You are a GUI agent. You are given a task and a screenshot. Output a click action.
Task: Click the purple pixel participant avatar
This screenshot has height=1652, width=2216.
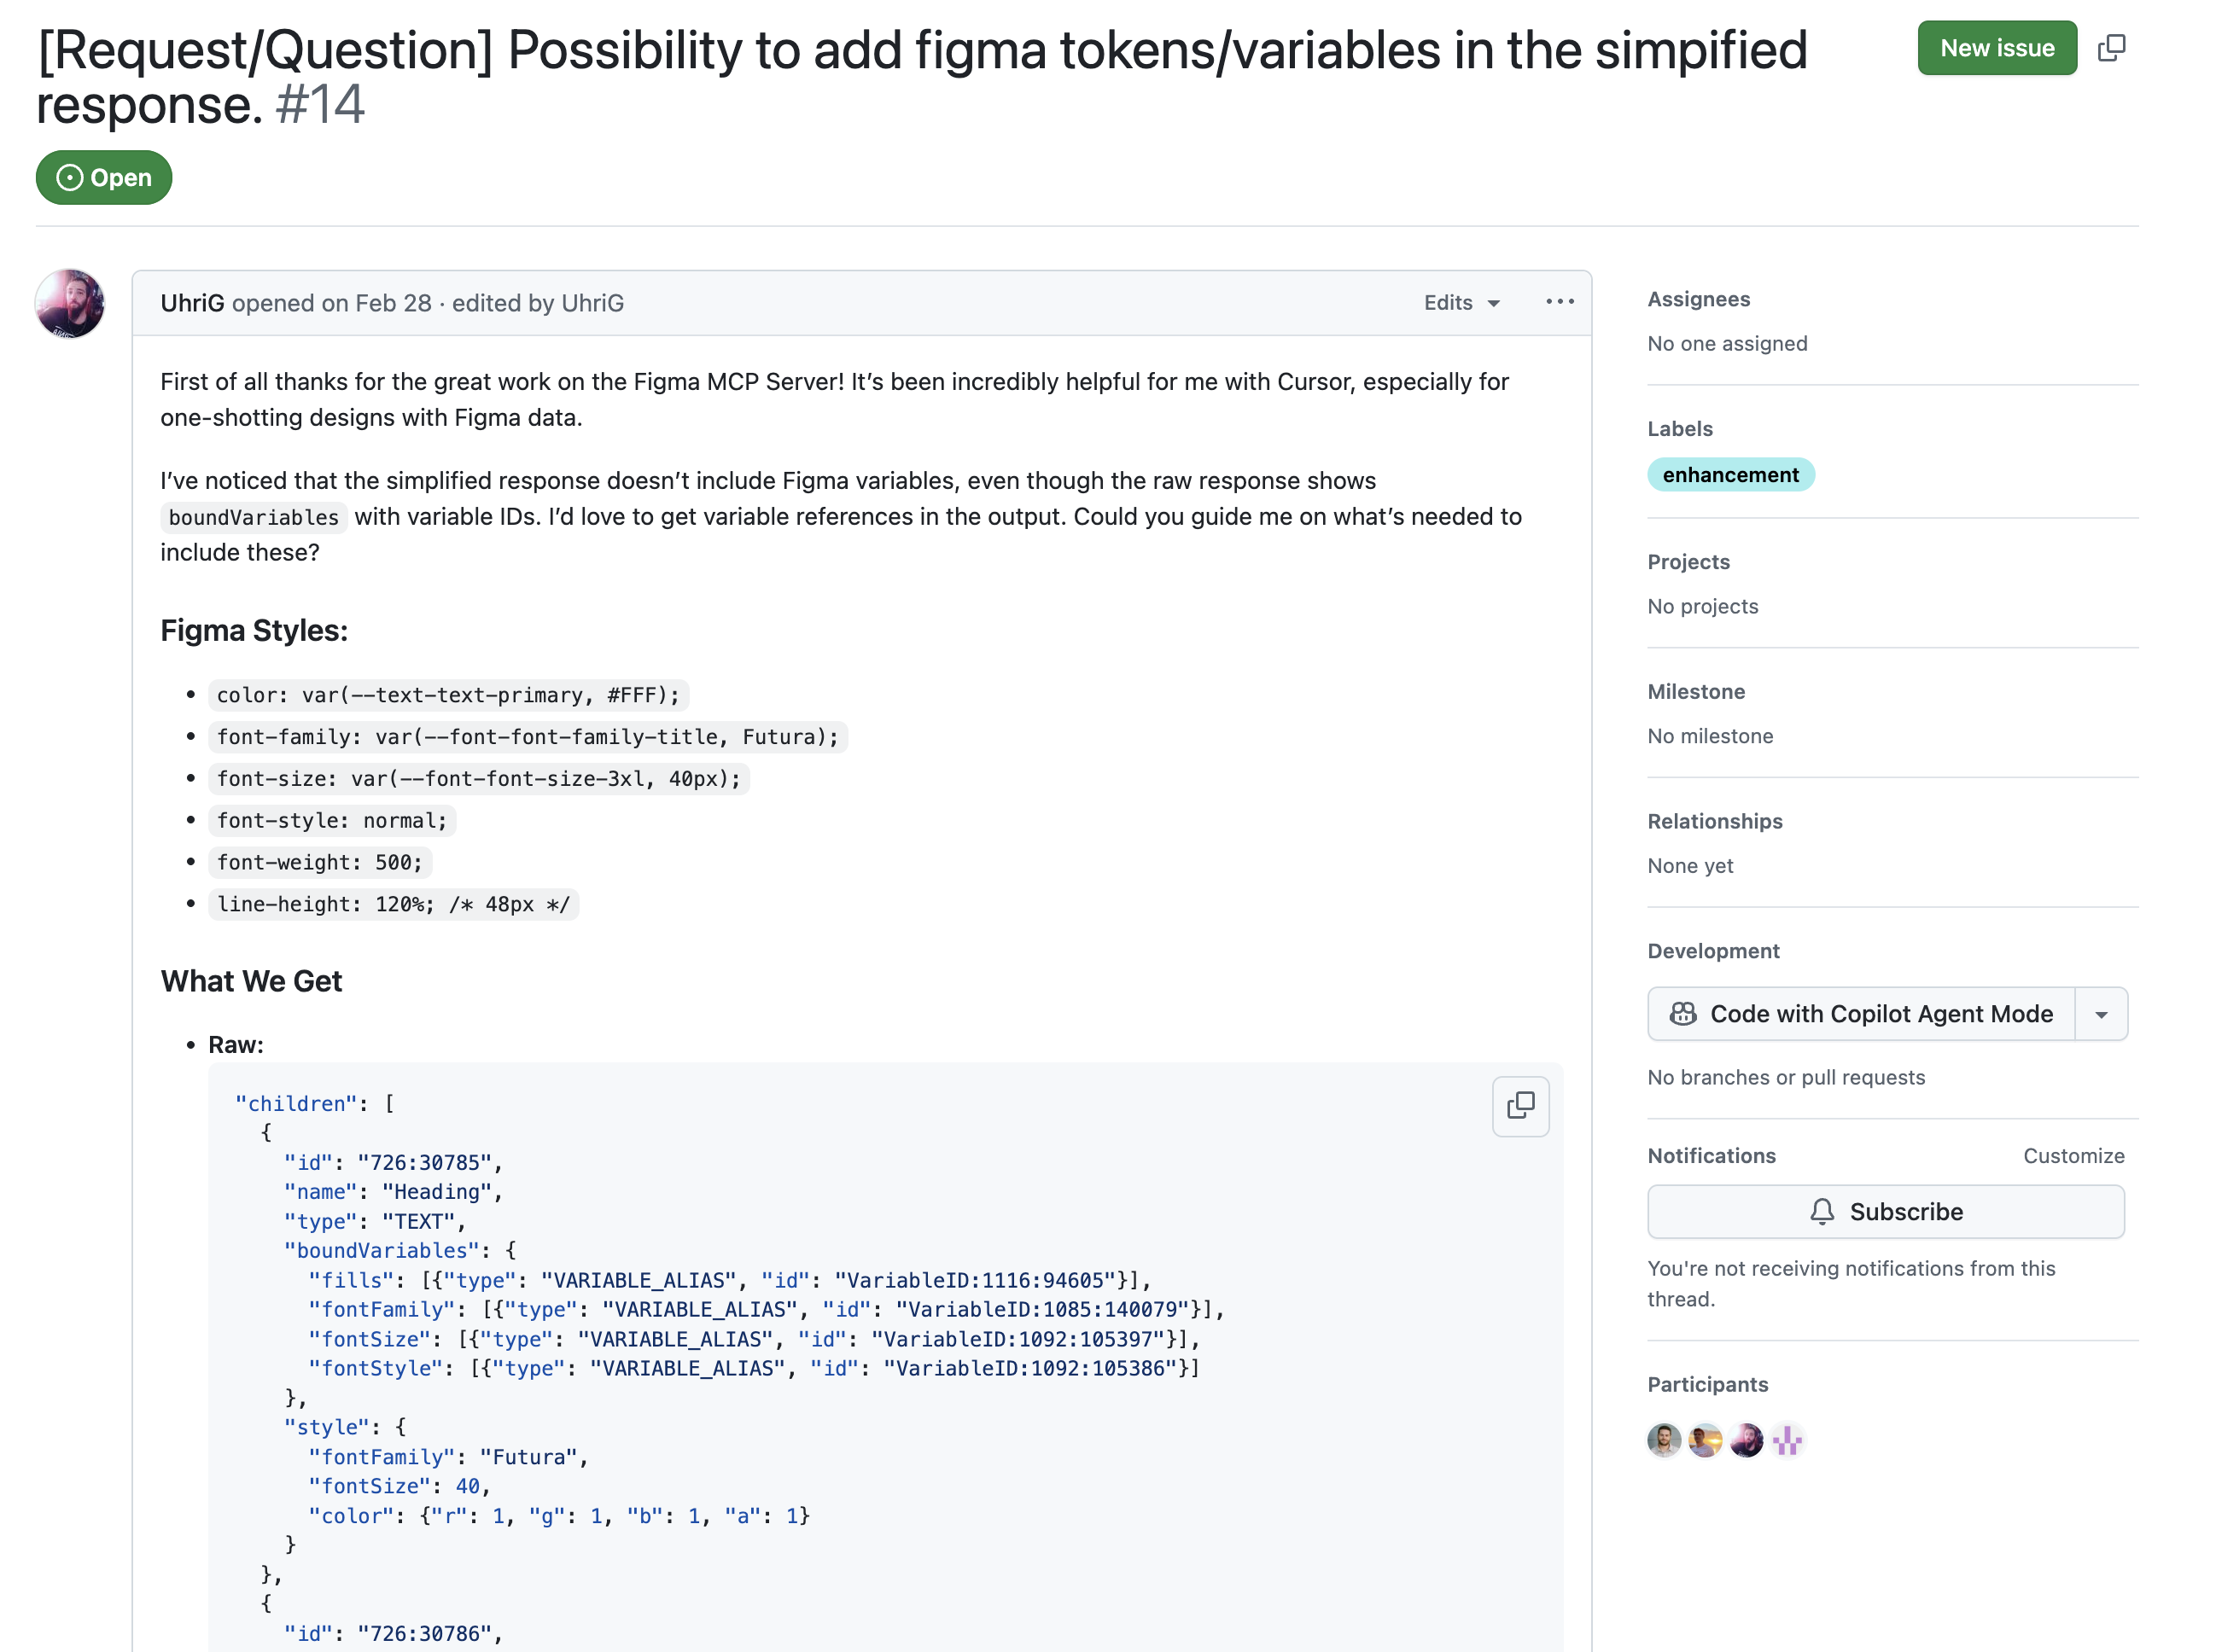1787,1440
